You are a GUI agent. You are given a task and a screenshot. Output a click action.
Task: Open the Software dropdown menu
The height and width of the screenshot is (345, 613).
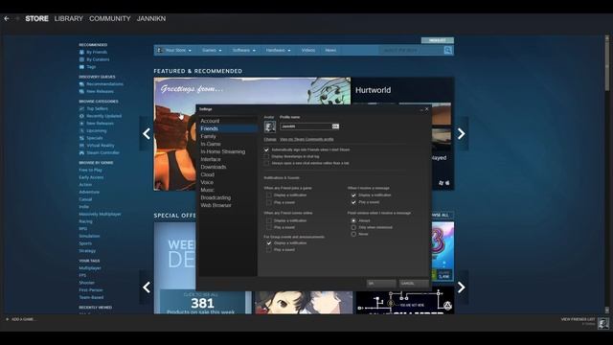pyautogui.click(x=244, y=50)
